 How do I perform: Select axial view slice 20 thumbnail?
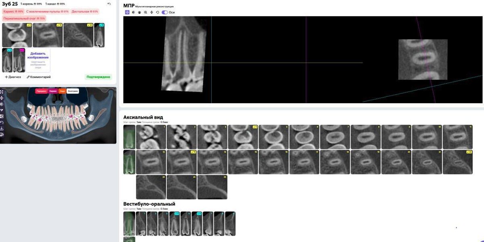[396, 162]
